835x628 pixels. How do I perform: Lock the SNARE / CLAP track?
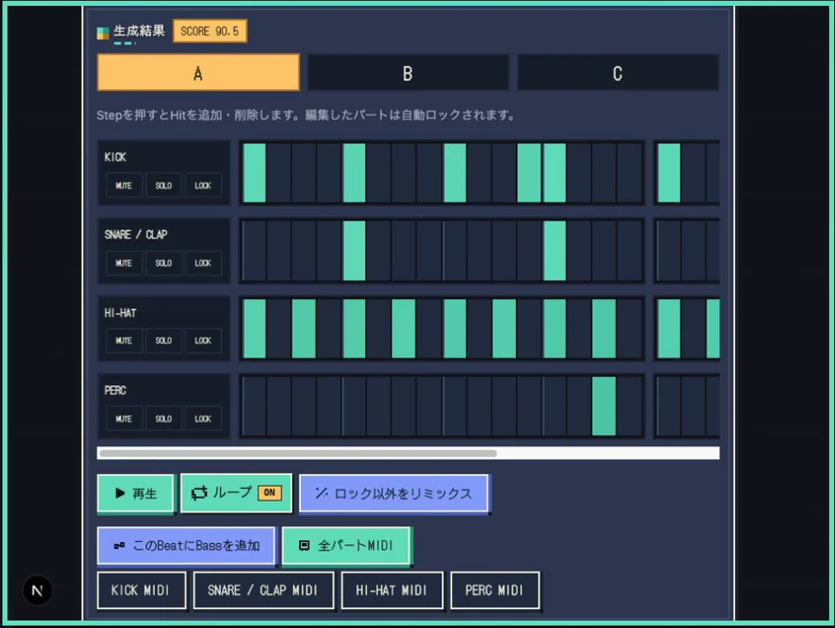(x=203, y=263)
